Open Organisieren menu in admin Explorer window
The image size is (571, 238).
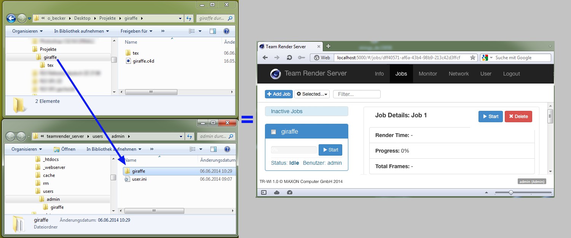tap(27, 149)
